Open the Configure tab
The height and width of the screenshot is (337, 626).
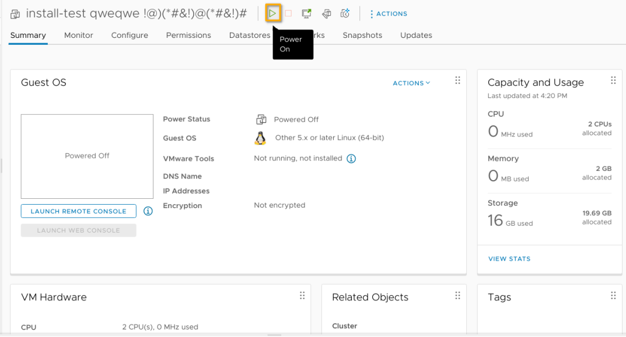click(x=130, y=36)
